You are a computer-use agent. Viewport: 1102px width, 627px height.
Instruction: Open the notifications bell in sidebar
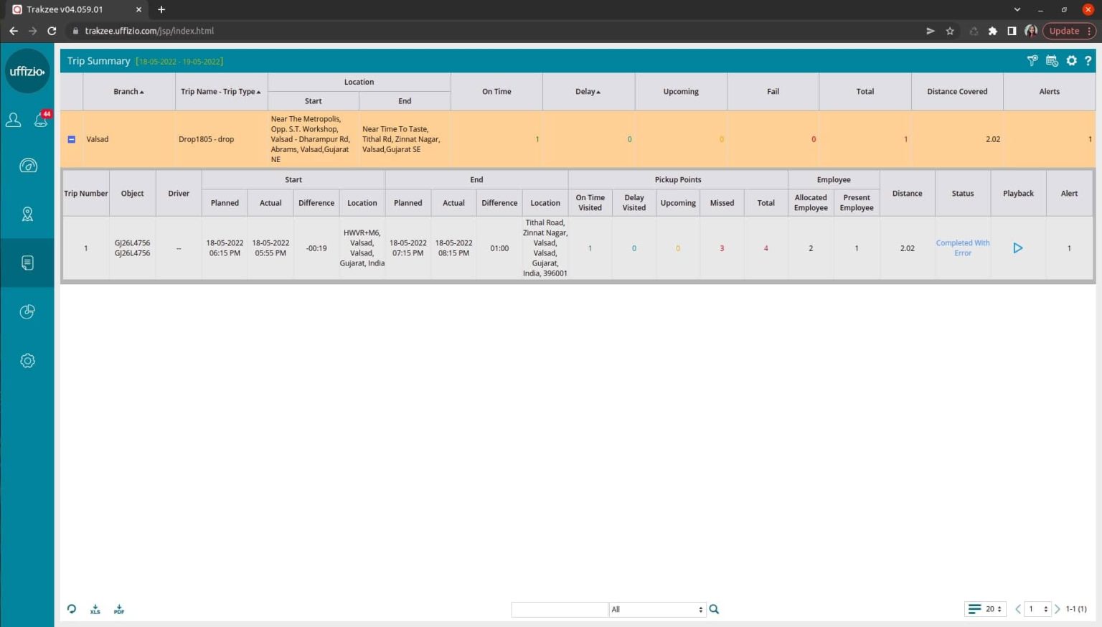41,120
